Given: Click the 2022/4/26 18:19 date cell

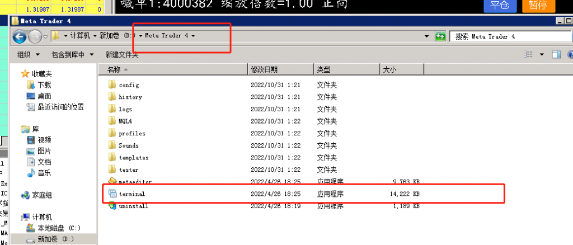Looking at the screenshot, I should coord(275,206).
